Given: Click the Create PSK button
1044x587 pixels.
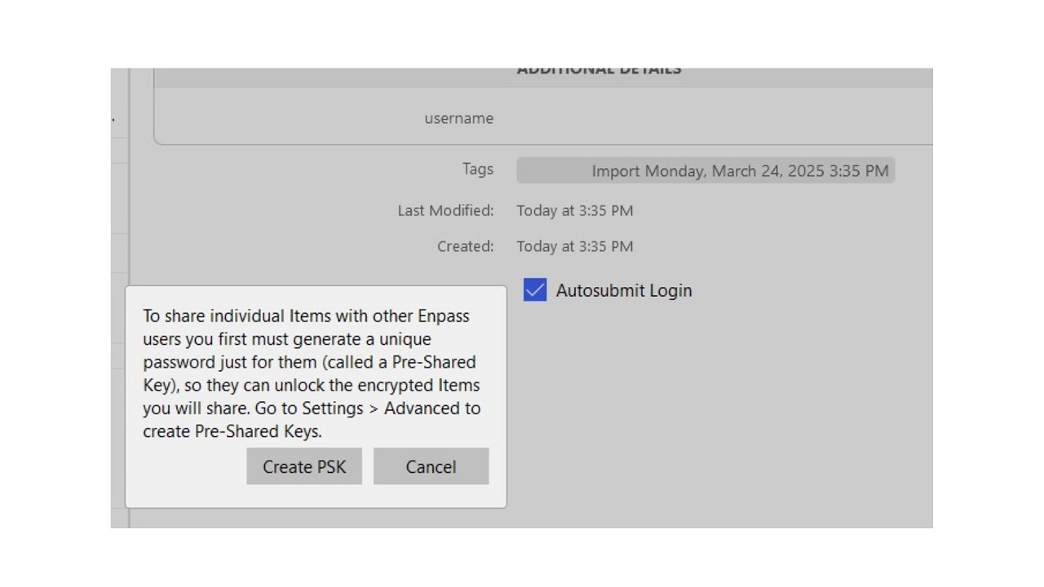Looking at the screenshot, I should tap(304, 466).
